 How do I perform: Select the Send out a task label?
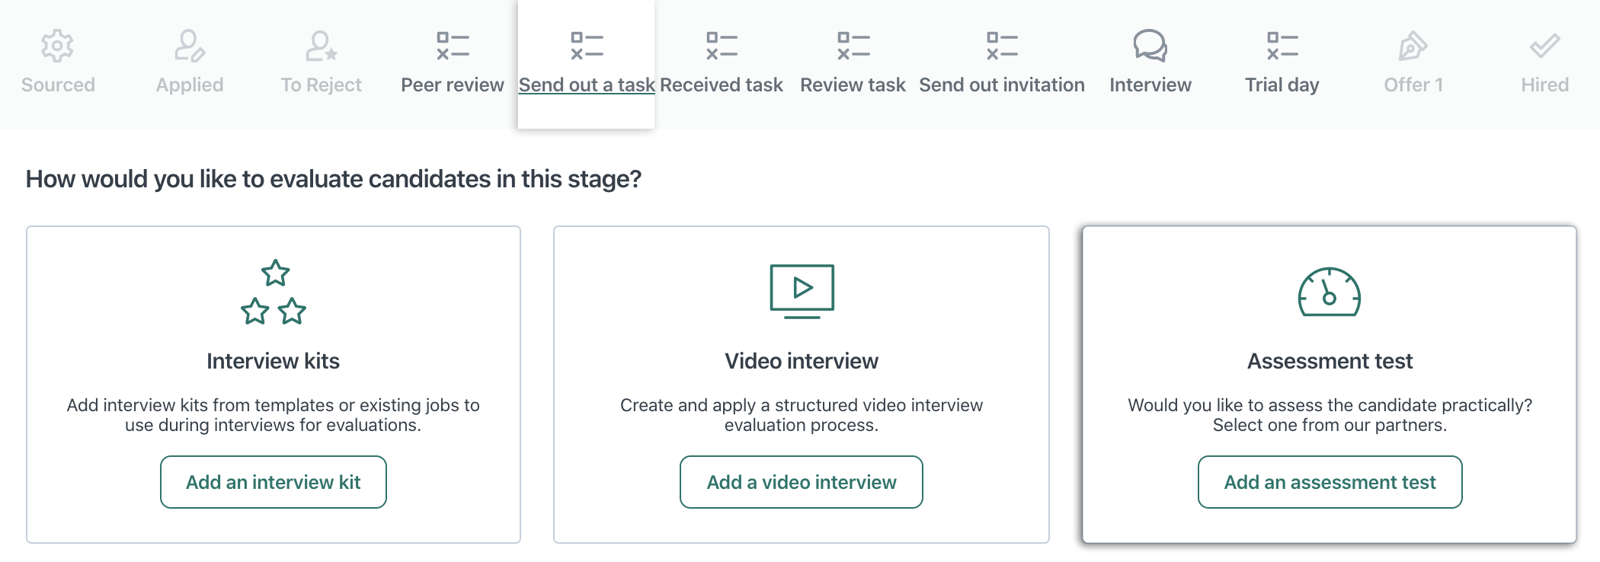[587, 85]
